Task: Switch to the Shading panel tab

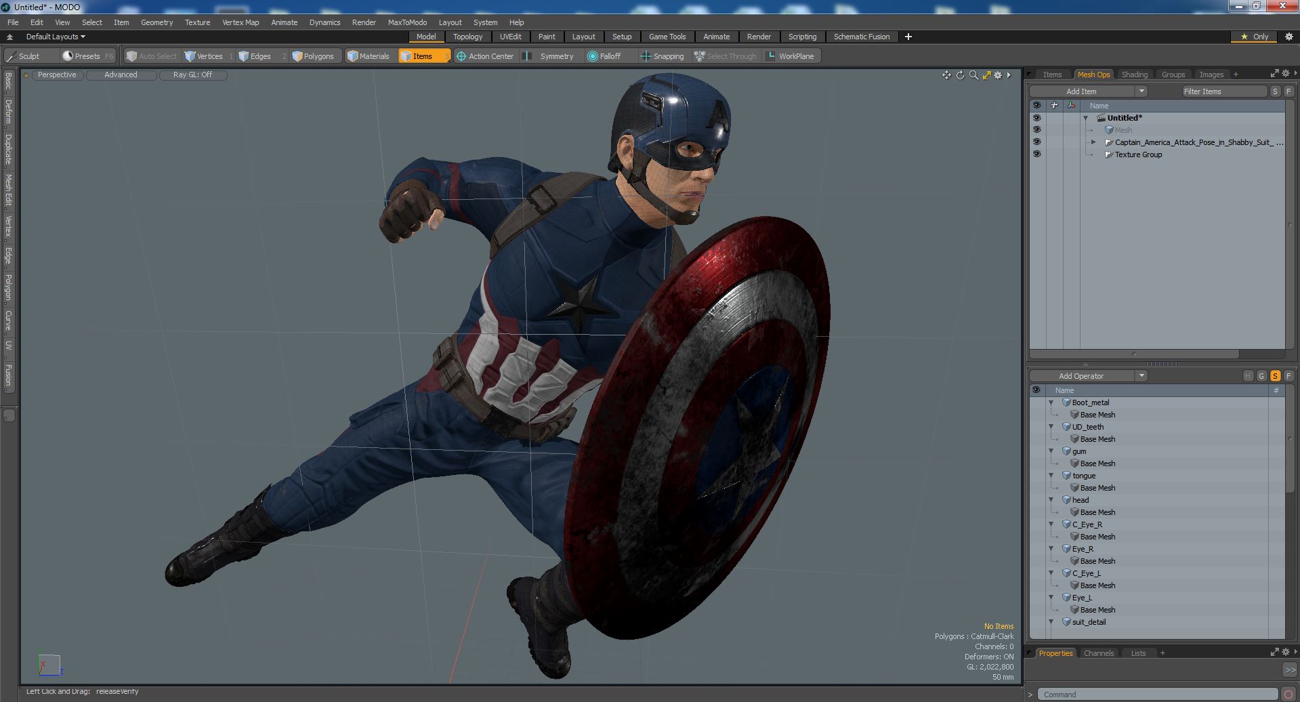Action: [x=1134, y=75]
